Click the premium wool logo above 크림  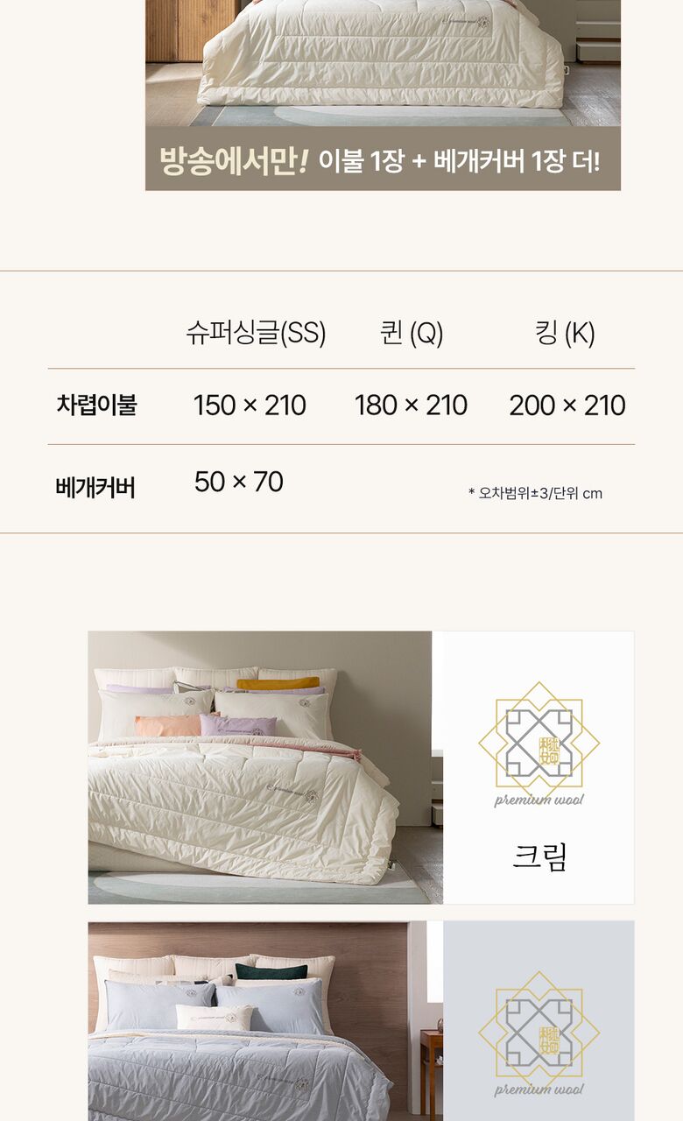pos(539,744)
